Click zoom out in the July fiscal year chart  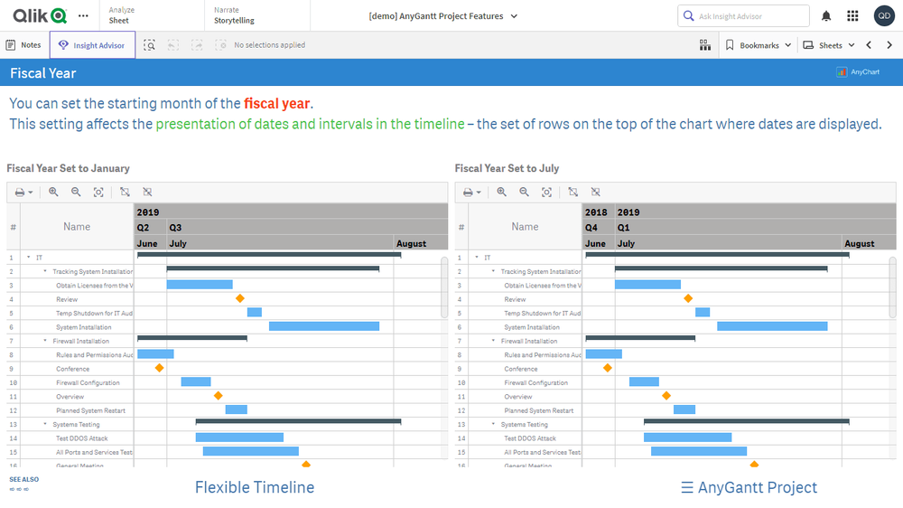pos(524,192)
